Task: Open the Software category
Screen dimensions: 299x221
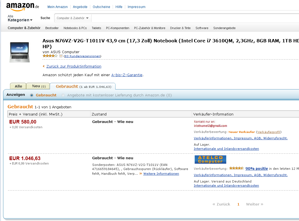Action: [x=202, y=28]
